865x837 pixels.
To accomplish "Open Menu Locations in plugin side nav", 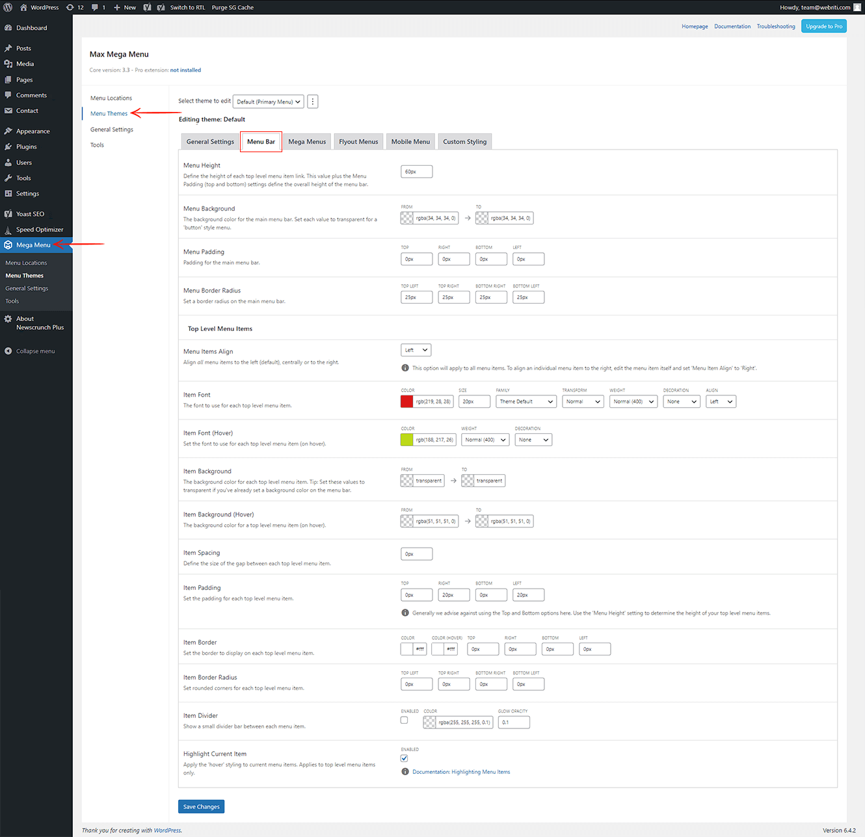I will 111,98.
